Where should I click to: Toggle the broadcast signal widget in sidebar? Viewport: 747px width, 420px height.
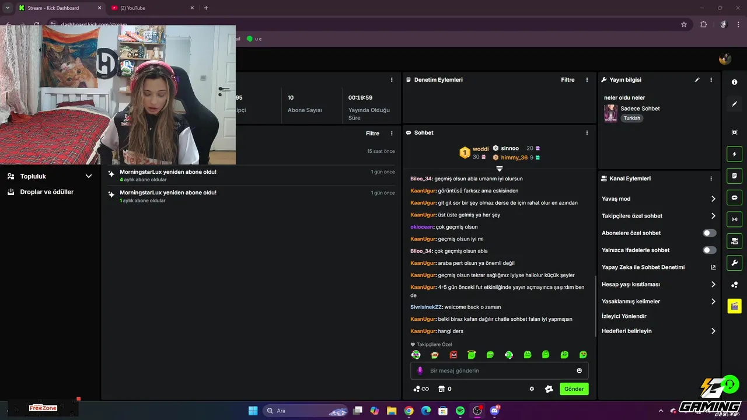tap(734, 219)
